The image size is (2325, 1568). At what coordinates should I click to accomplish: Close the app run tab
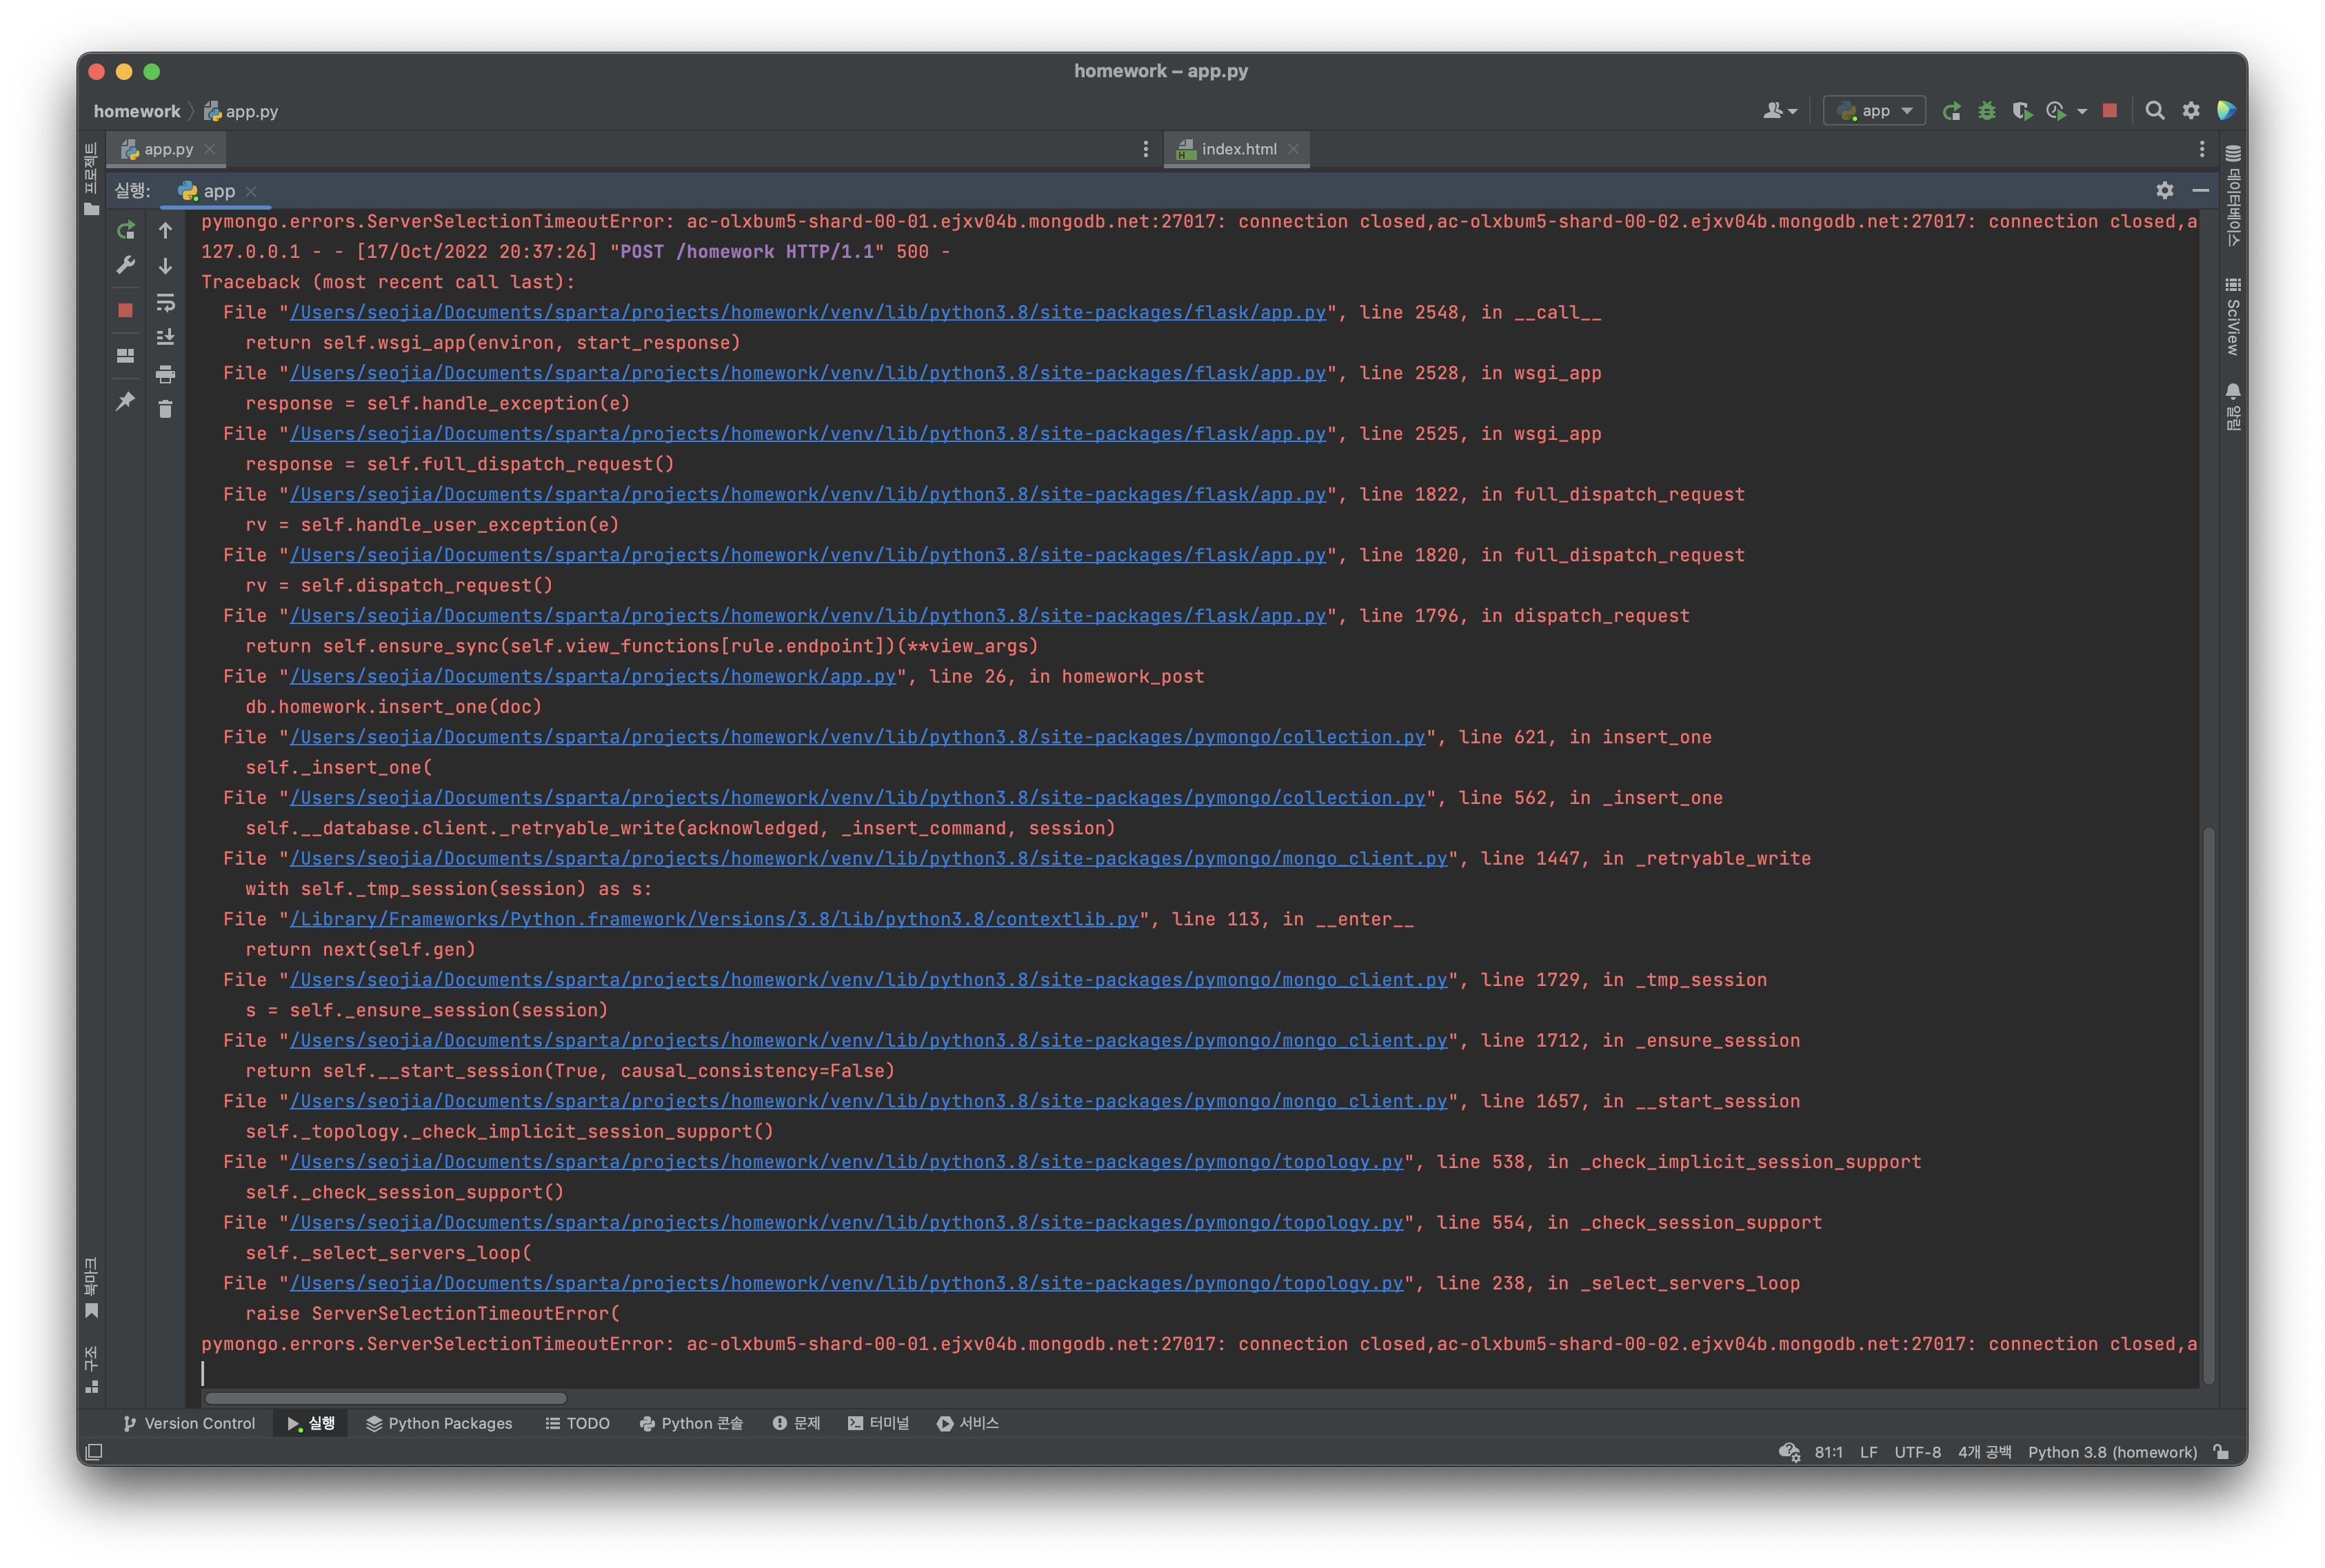pyautogui.click(x=251, y=191)
